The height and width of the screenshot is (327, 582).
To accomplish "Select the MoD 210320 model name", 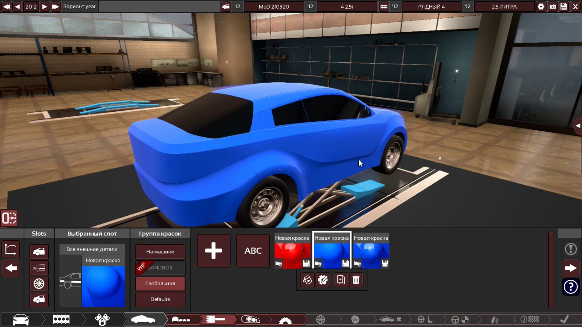I will click(274, 6).
